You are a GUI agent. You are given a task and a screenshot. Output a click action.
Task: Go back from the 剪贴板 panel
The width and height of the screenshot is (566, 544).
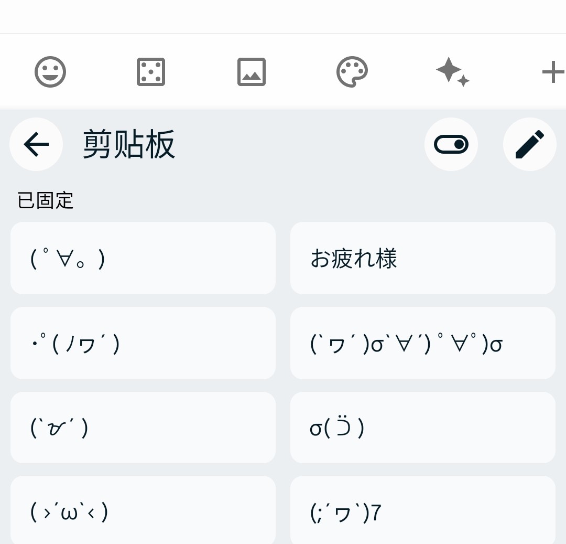pos(36,144)
